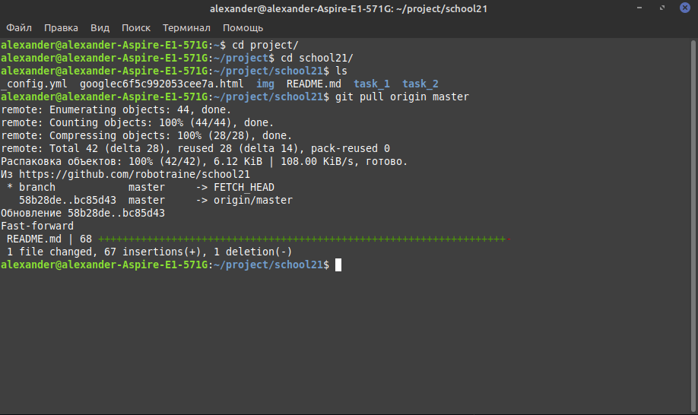This screenshot has width=698, height=415.
Task: Click the green plus-sign diff bar
Action: click(x=301, y=239)
